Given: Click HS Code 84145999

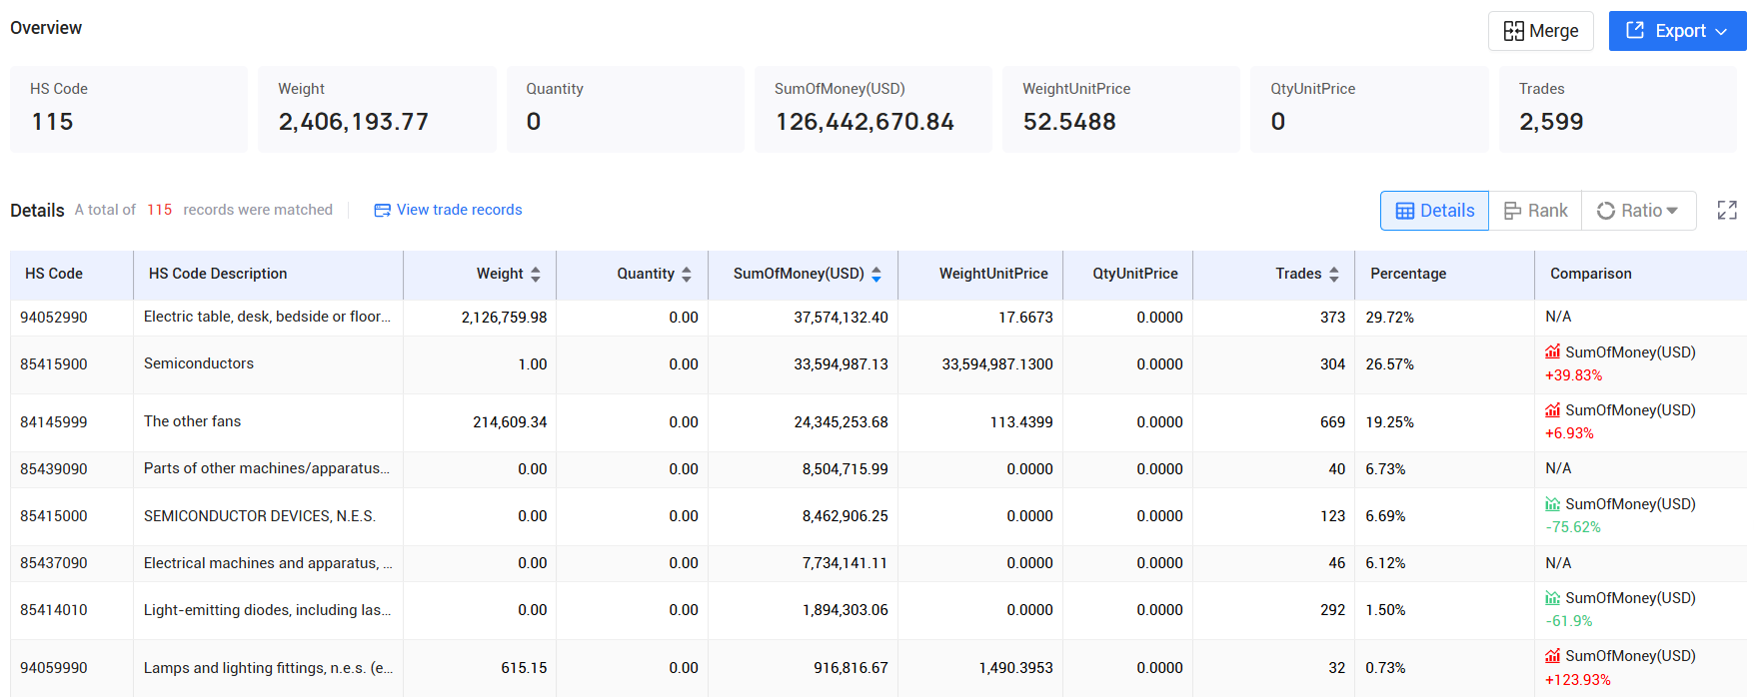Looking at the screenshot, I should 54,422.
